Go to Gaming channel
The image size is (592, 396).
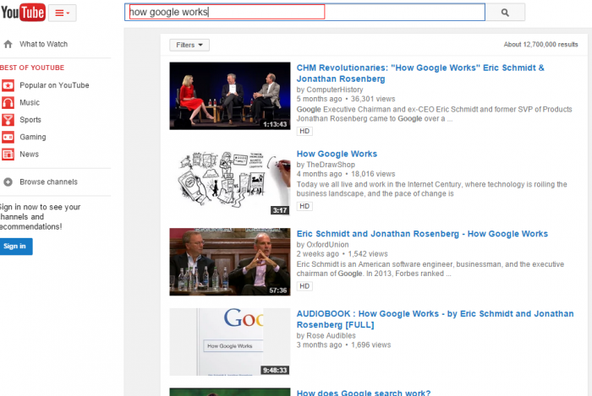(x=33, y=137)
